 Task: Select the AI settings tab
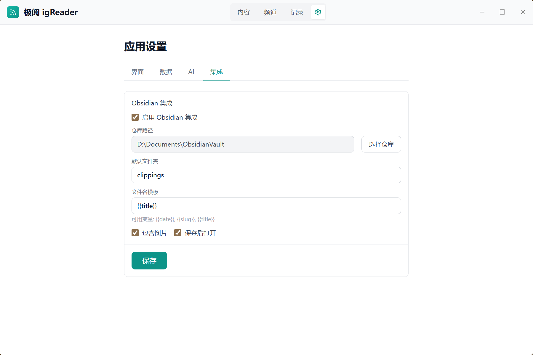(x=191, y=72)
